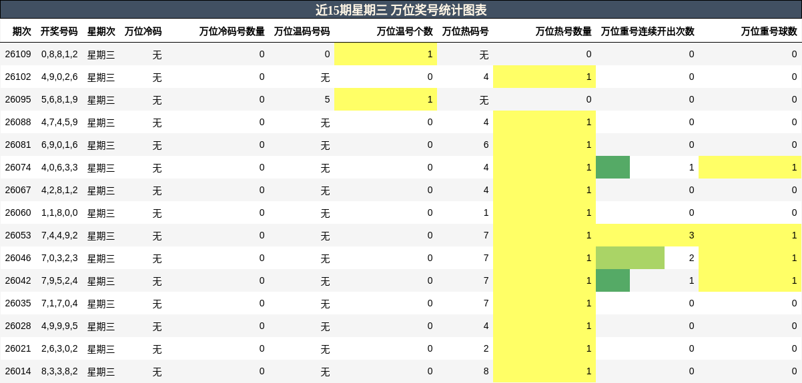Viewport: 802px width, 383px height.
Task: Select the 万位温号个数 column header
Action: pyautogui.click(x=405, y=31)
